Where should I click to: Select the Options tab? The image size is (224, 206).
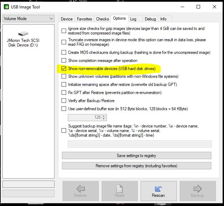click(x=119, y=18)
